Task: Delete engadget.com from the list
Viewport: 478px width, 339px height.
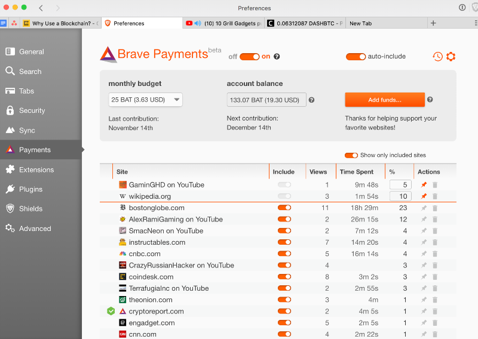Action: (x=435, y=323)
